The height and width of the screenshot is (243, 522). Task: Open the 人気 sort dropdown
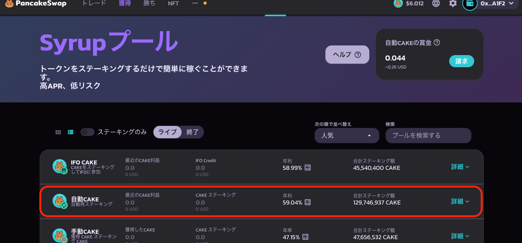click(347, 136)
